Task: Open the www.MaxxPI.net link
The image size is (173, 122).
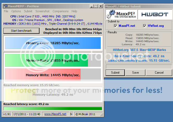Action: 55,114
